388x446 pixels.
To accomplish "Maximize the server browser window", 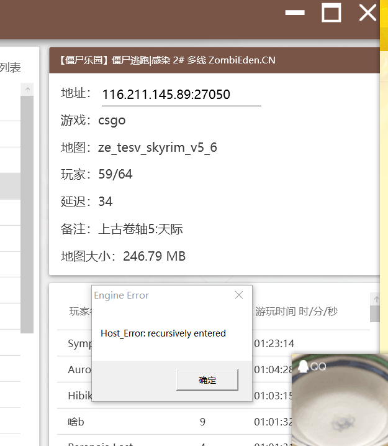I will [x=332, y=12].
